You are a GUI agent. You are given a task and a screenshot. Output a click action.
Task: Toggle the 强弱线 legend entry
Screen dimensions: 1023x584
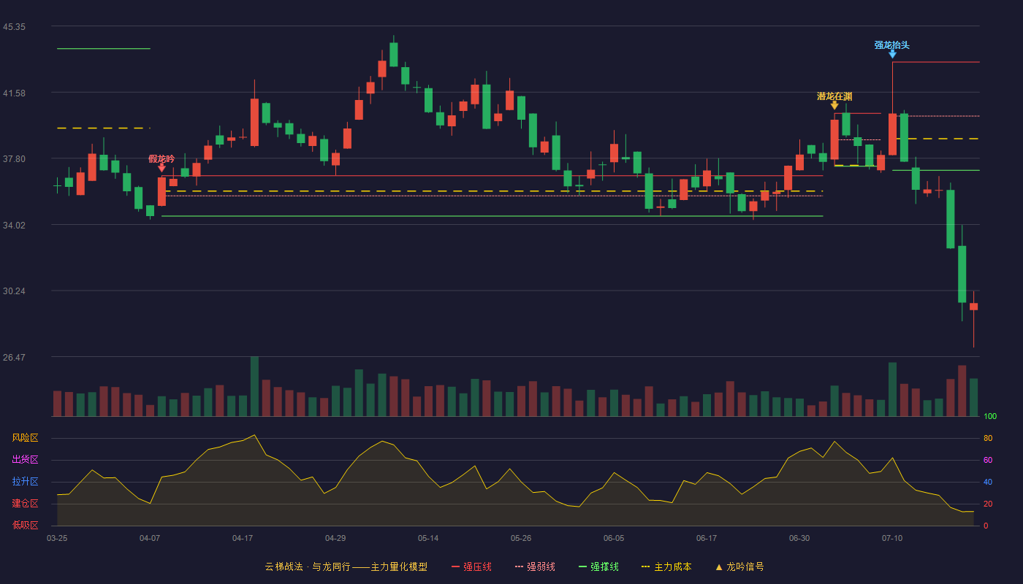[x=535, y=567]
